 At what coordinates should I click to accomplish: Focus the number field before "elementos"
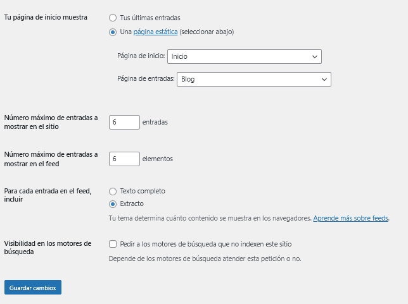124,159
